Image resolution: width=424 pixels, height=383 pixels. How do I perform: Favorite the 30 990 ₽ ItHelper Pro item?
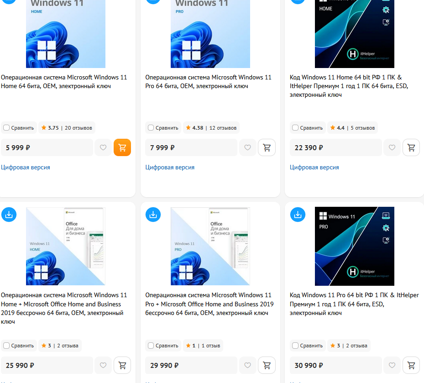click(392, 365)
